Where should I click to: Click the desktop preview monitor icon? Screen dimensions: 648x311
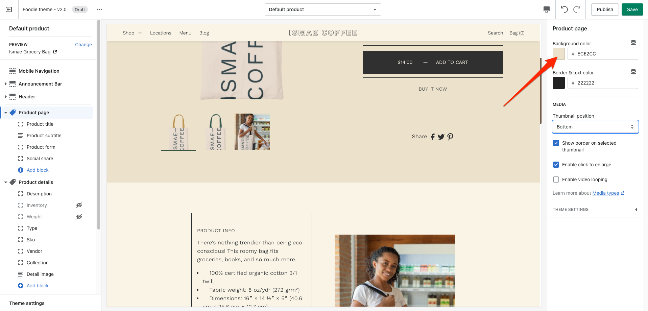click(547, 9)
